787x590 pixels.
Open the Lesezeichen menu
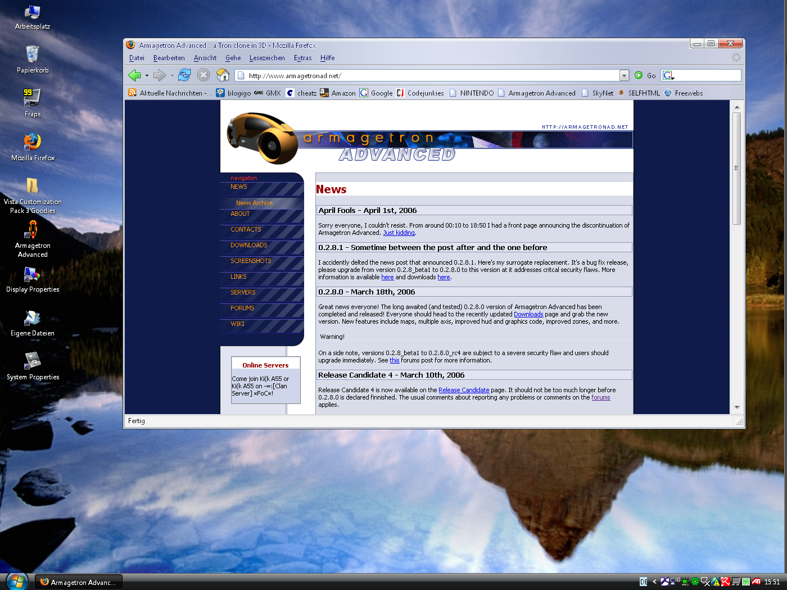pos(267,58)
